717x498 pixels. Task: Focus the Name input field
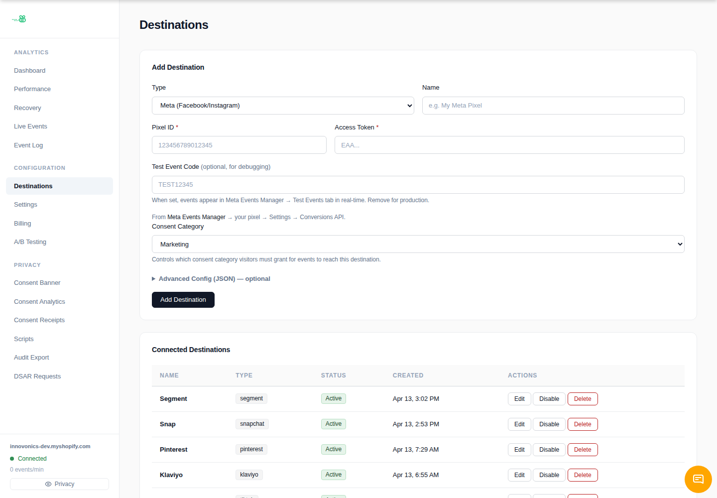click(x=553, y=106)
